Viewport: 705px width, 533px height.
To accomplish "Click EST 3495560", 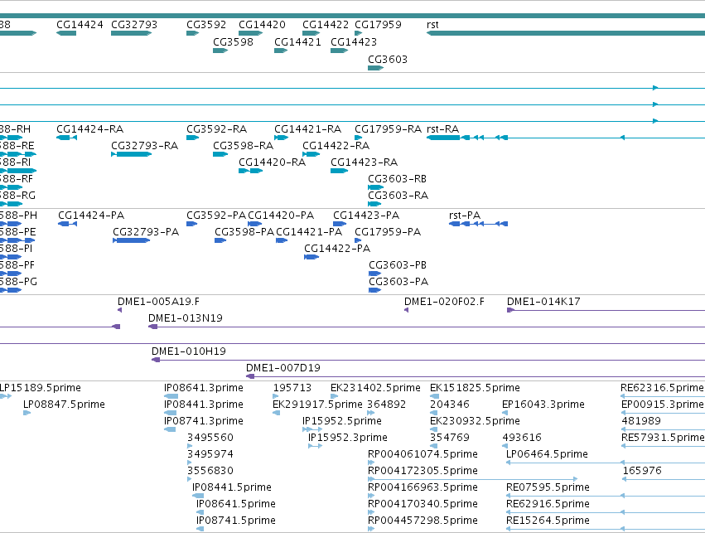I will (x=210, y=439).
